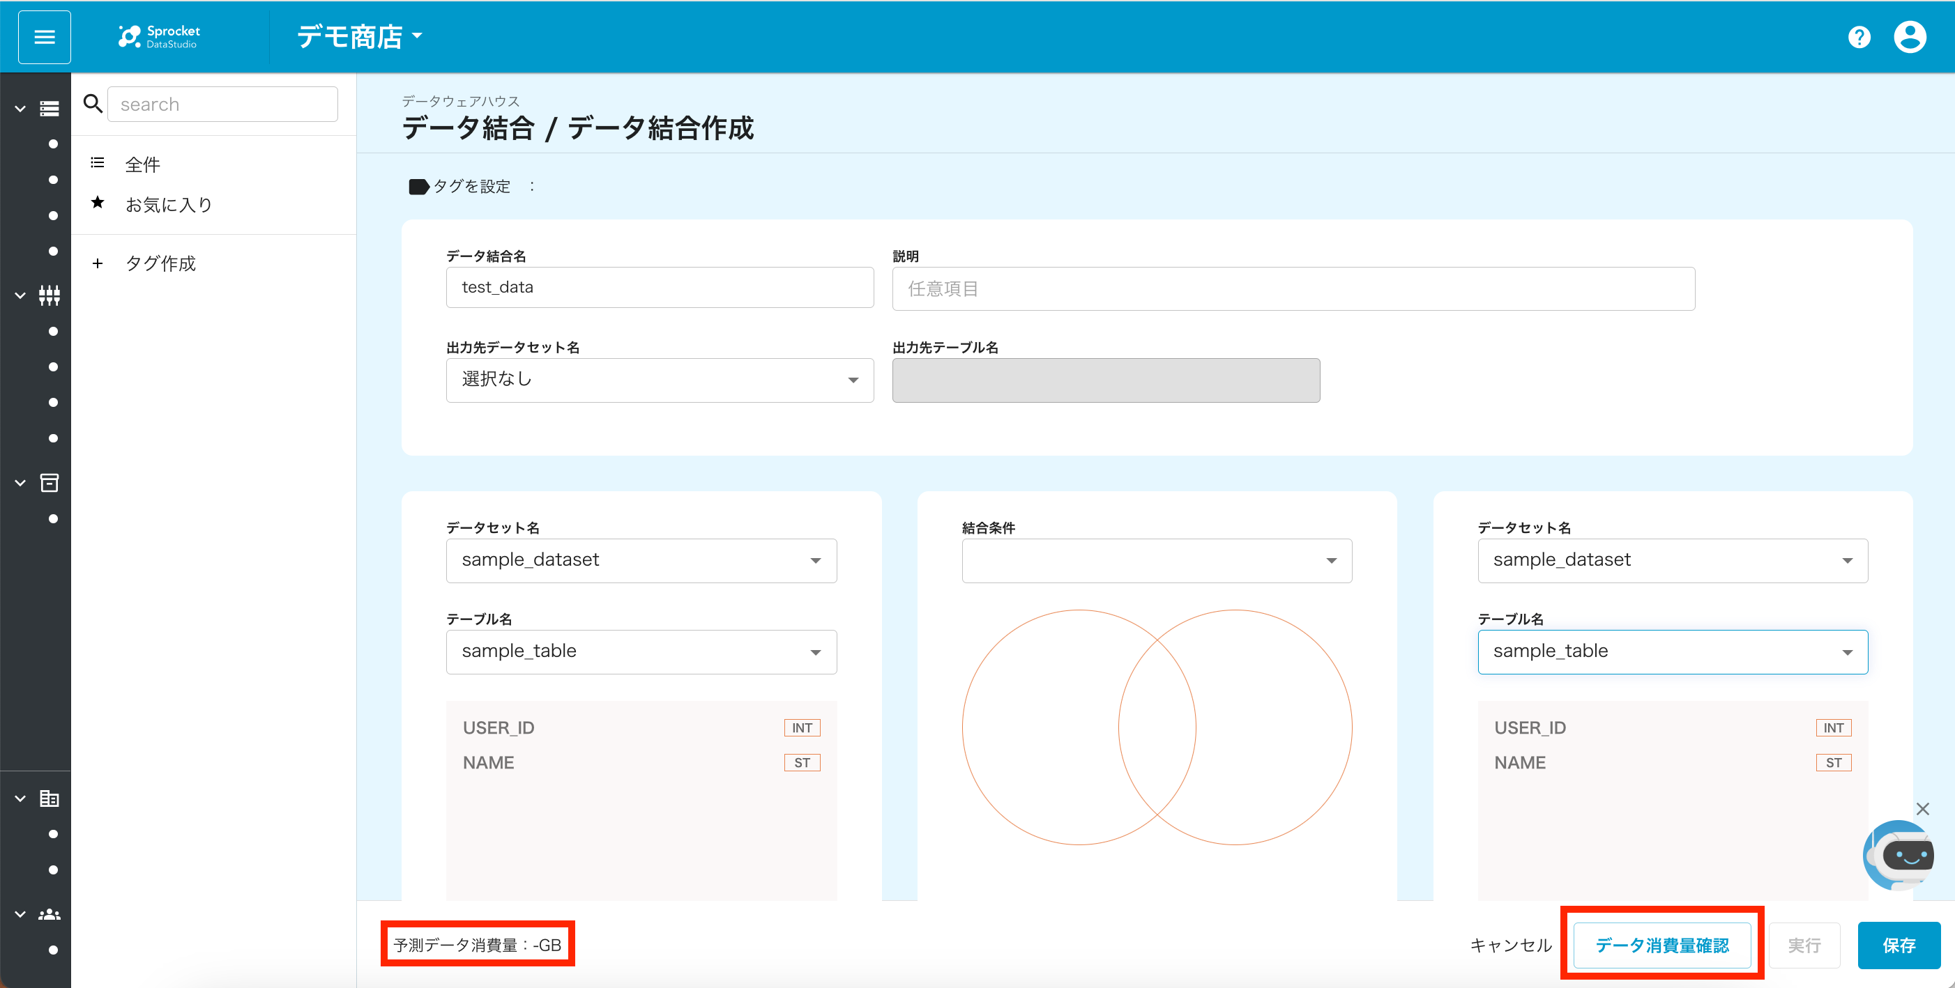The height and width of the screenshot is (988, 1955).
Task: Select the sub-item under people group icon
Action: [53, 950]
